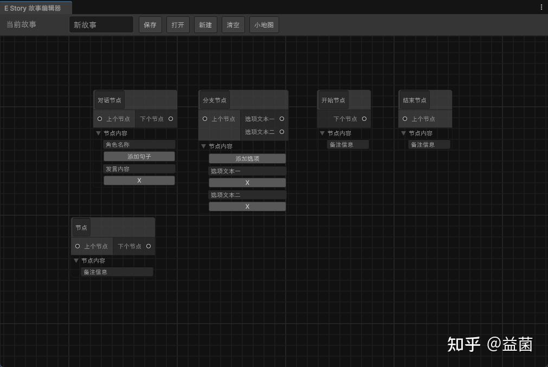Screen dimensions: 548x367
Task: Click 新建 to create a new story
Action: point(205,24)
